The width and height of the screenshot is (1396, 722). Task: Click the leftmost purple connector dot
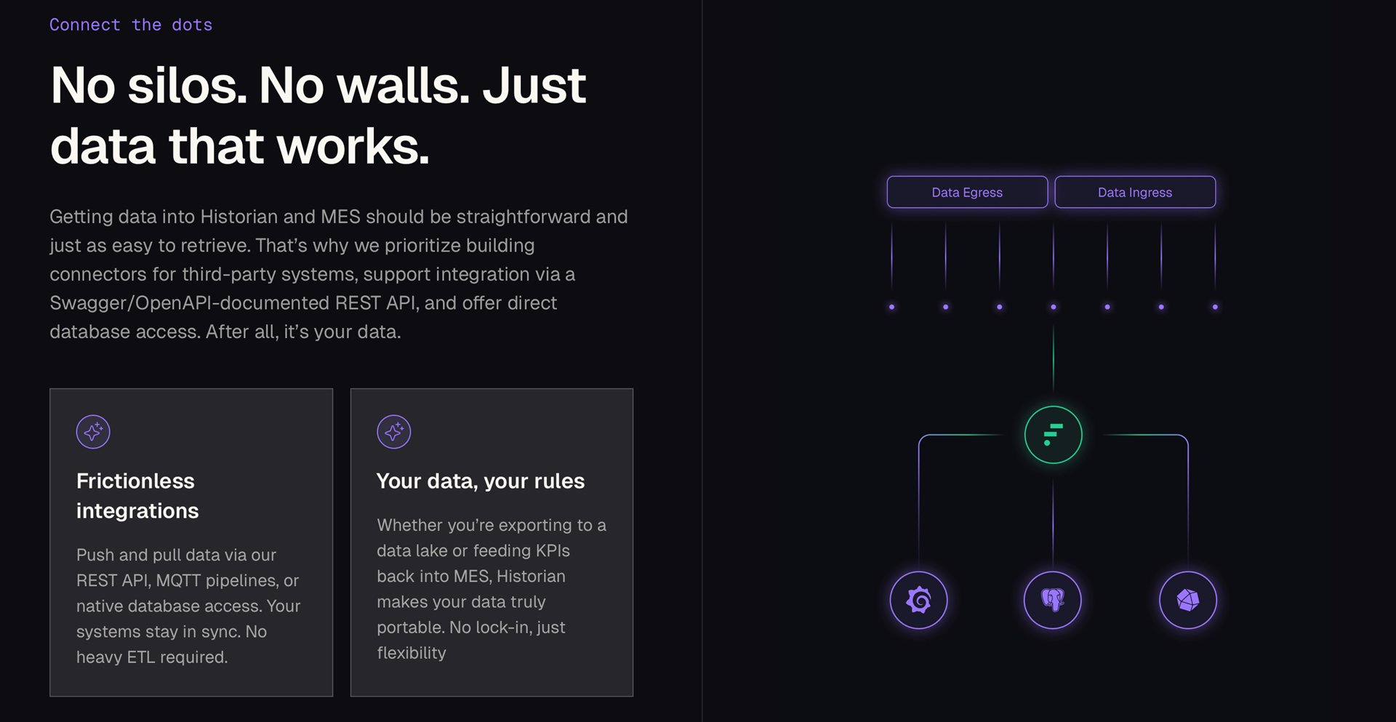click(x=891, y=307)
